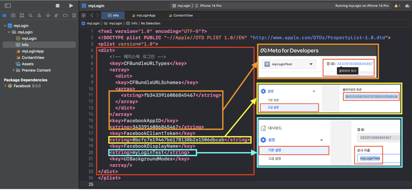
Task: Expand the Facebook 9.3.0 package
Action: 5,86
